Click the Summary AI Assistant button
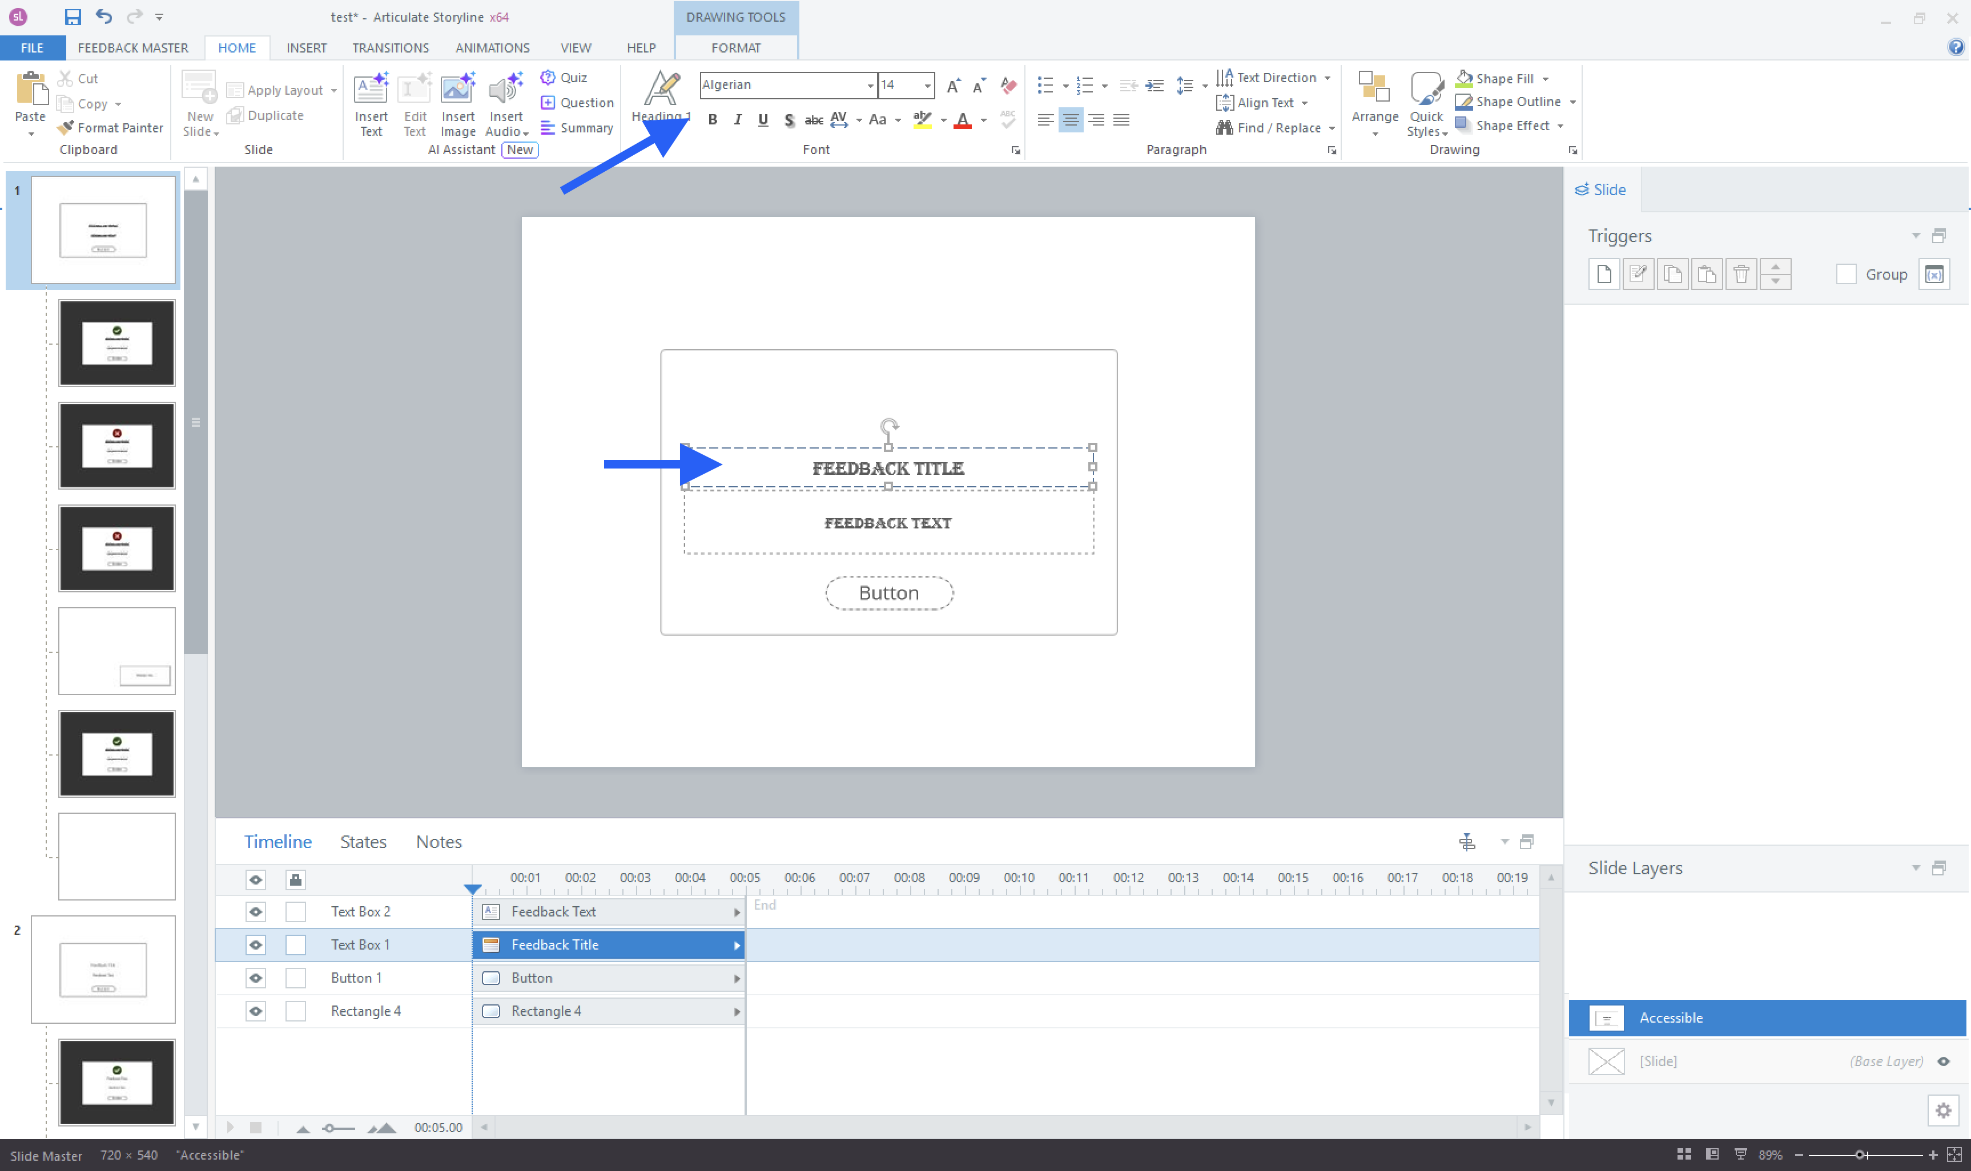 577,128
